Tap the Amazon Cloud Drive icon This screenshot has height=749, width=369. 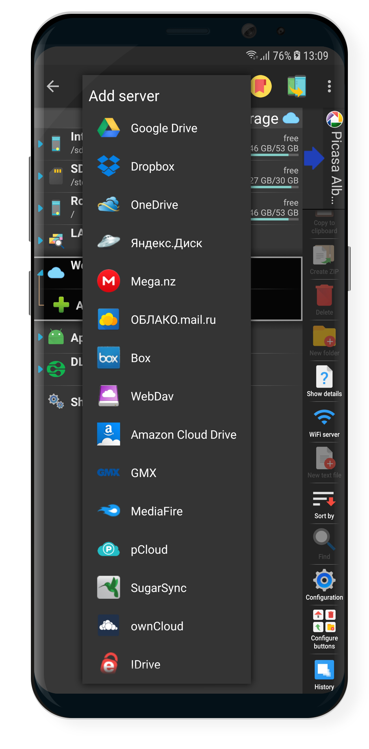109,434
